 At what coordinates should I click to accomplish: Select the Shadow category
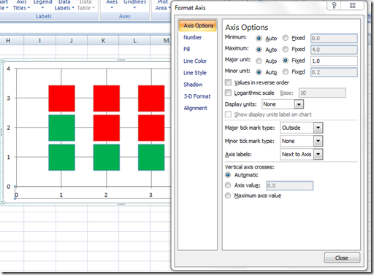(193, 85)
